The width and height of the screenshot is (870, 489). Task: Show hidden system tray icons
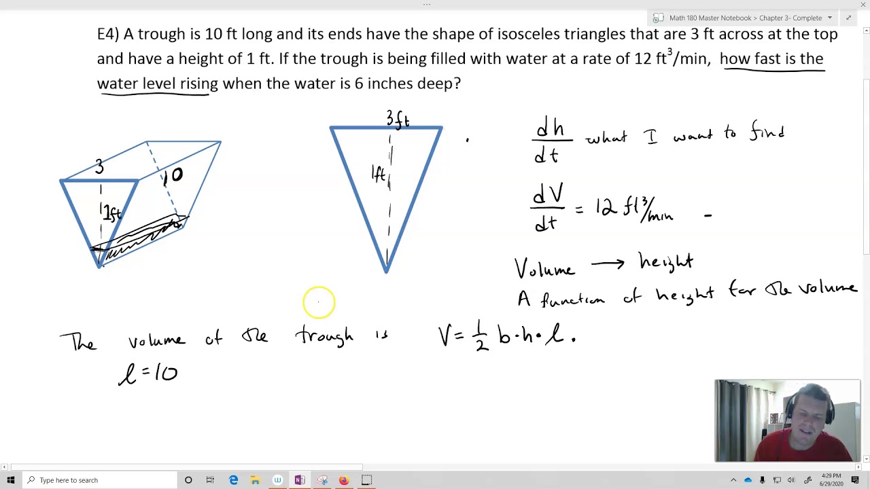[733, 480]
